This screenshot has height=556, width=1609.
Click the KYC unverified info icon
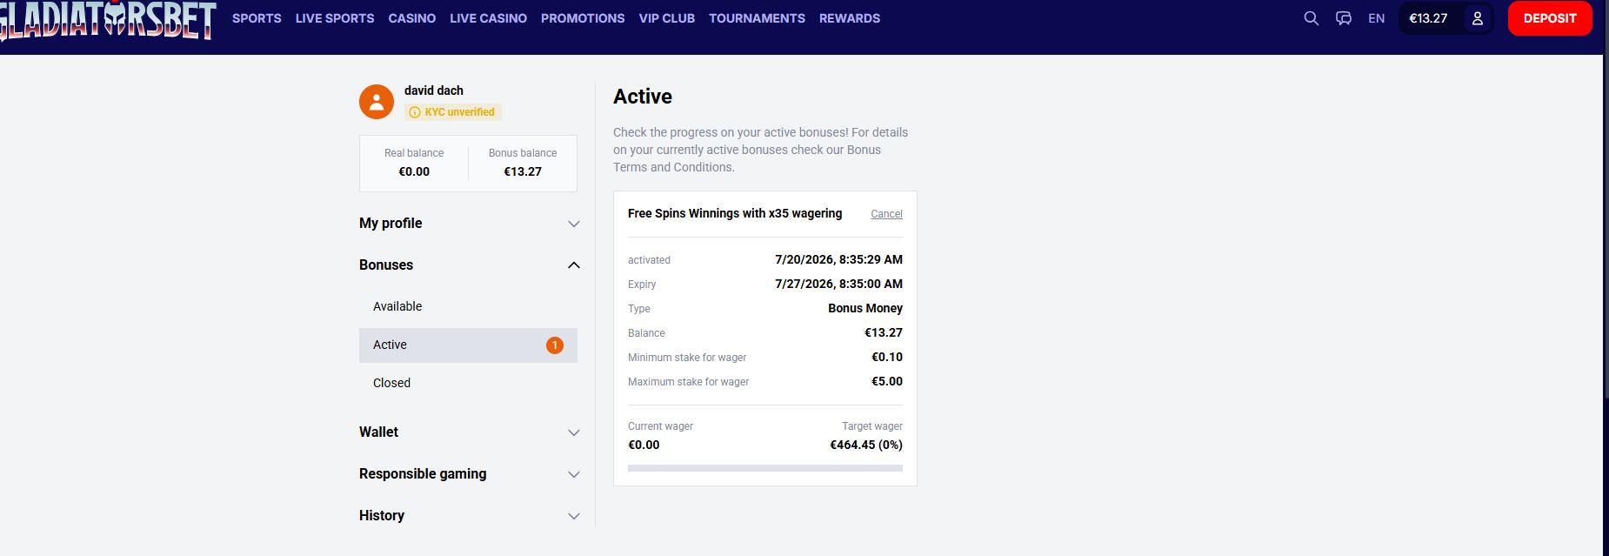415,112
